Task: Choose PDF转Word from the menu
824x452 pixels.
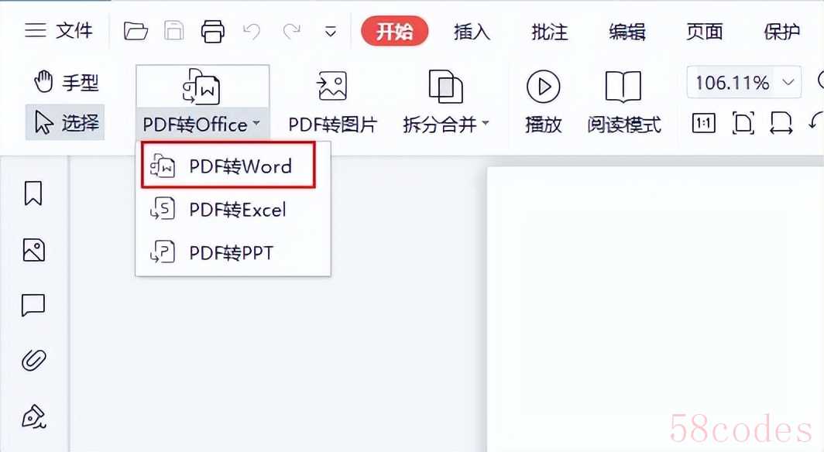Action: pyautogui.click(x=228, y=165)
